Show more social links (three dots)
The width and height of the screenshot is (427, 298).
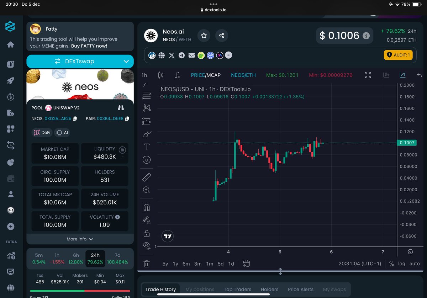pos(229,55)
